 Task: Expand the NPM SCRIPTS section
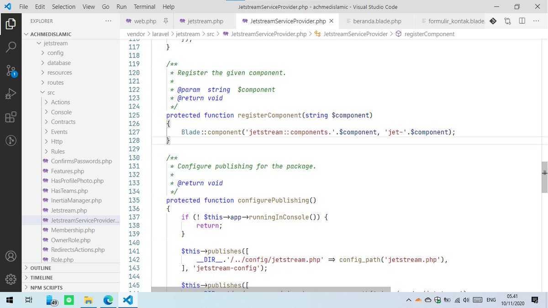point(71,287)
